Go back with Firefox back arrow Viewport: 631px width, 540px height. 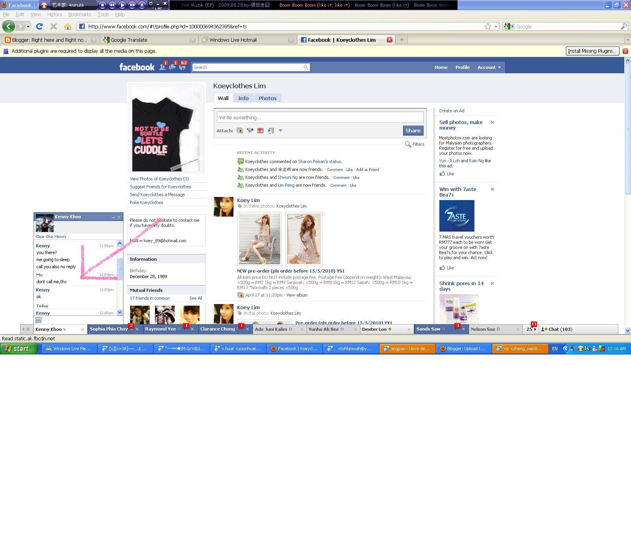pos(9,26)
